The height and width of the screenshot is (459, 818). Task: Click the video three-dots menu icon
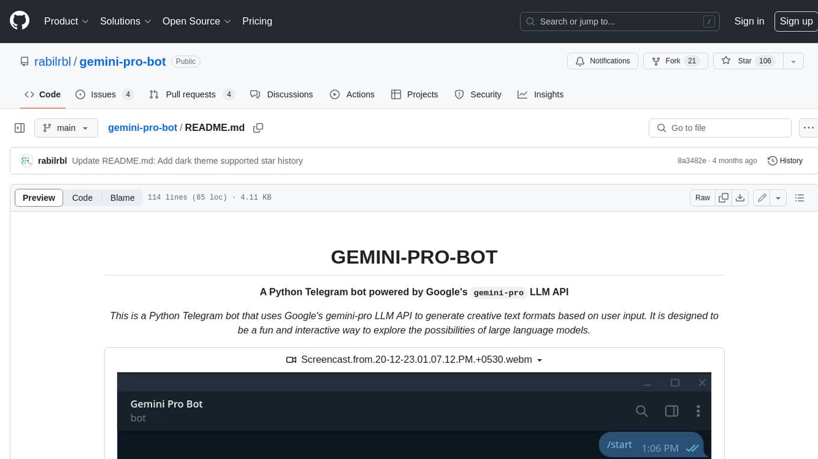click(698, 411)
